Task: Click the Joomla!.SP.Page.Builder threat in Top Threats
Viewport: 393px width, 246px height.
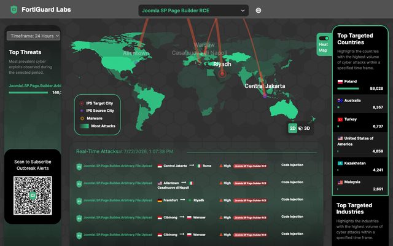Action: (35, 85)
